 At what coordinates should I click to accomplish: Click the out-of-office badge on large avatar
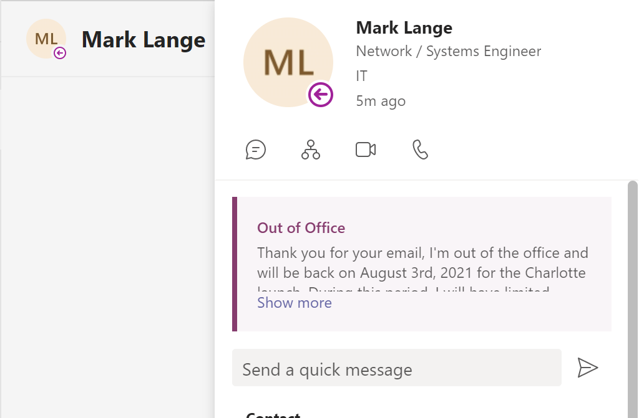click(320, 95)
